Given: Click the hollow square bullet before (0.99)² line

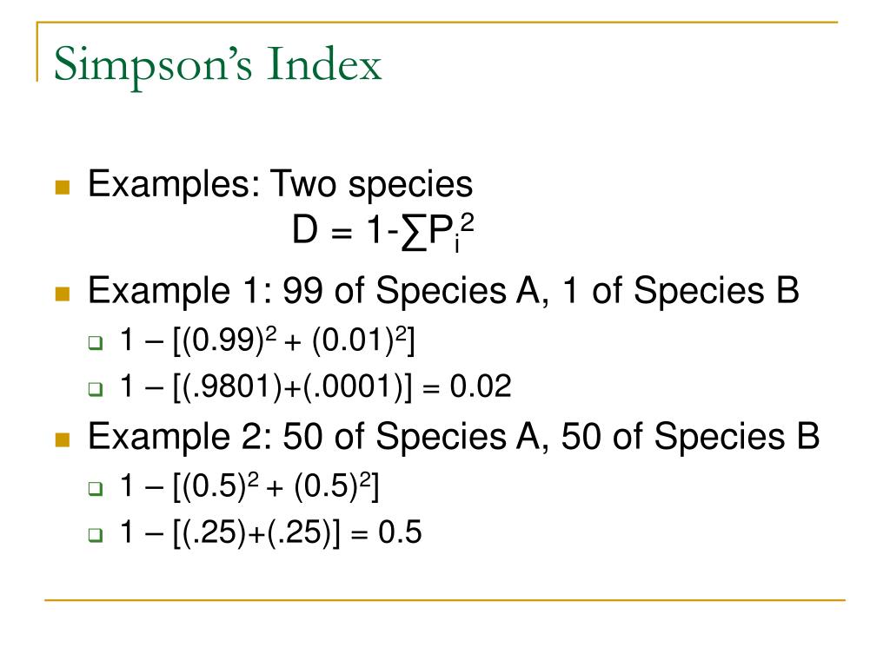Looking at the screenshot, I should (96, 342).
